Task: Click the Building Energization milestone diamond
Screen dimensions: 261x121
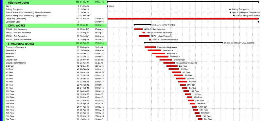Action: [x=230, y=9]
